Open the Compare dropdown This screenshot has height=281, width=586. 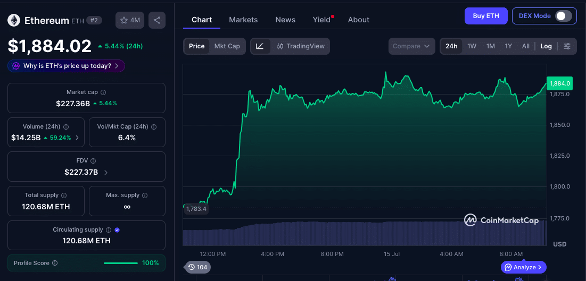[x=412, y=46]
